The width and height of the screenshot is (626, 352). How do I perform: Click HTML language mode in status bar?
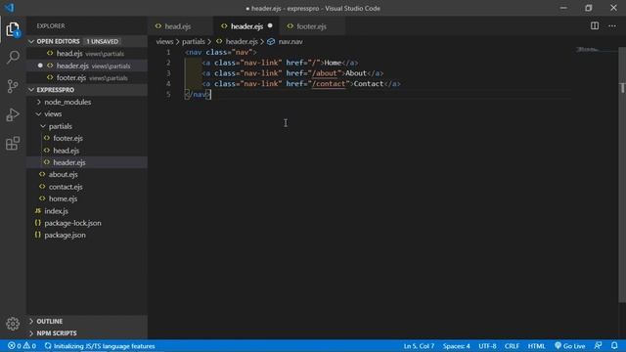tap(536, 346)
